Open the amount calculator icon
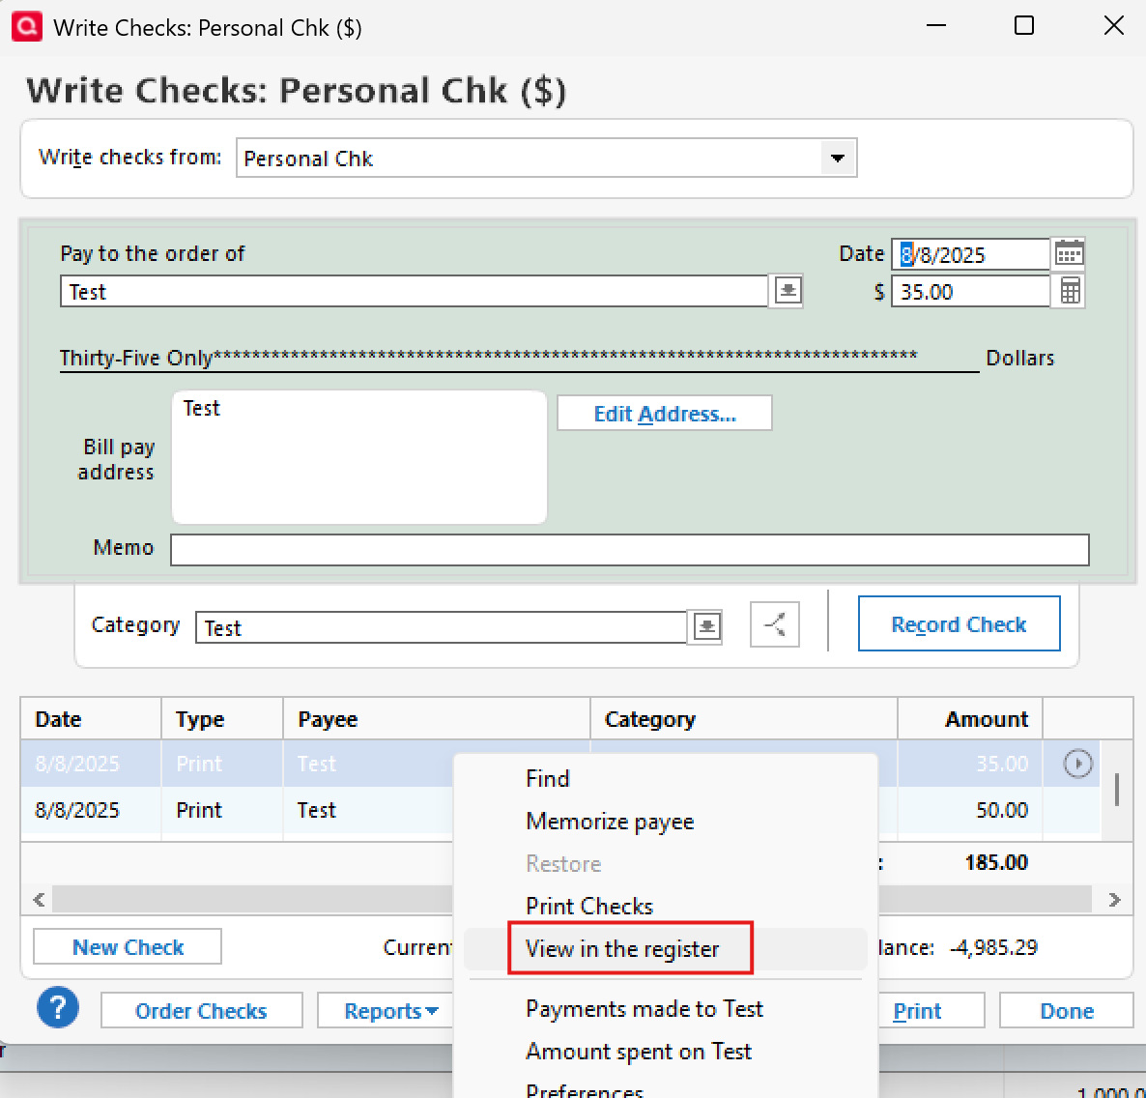 click(1069, 291)
